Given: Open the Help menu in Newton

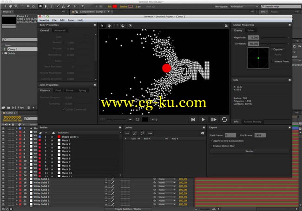Looking at the screenshot, I should pyautogui.click(x=80, y=20).
